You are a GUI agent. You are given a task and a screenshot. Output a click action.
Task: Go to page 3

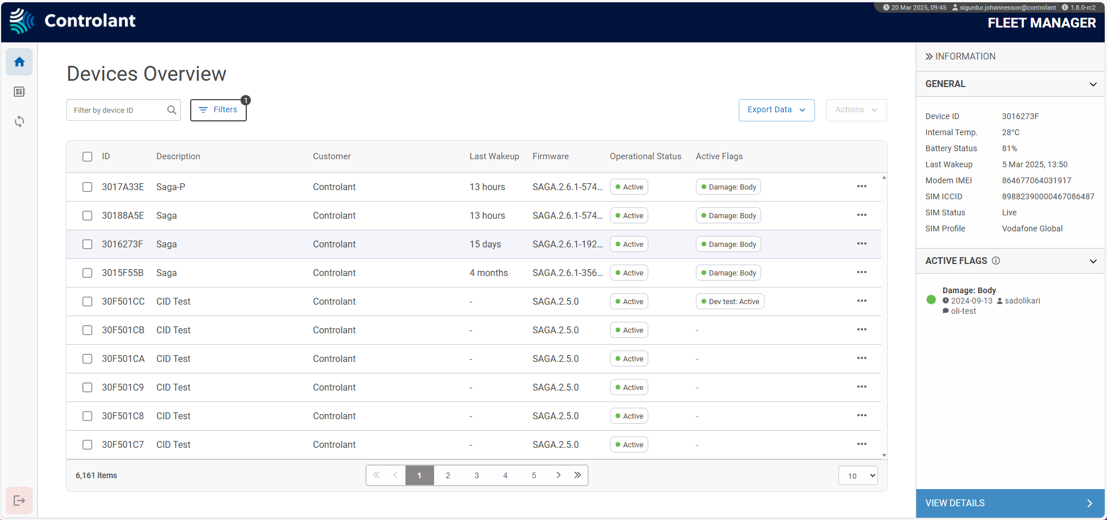(476, 475)
